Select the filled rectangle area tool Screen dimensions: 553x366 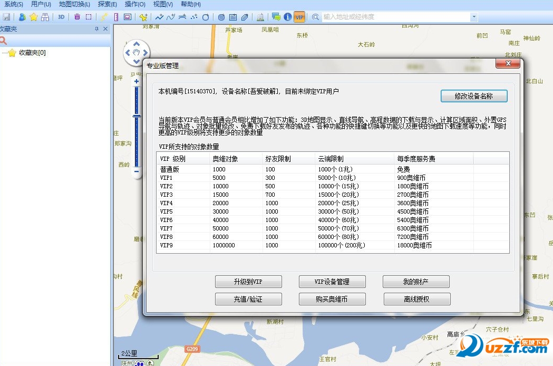(233, 17)
